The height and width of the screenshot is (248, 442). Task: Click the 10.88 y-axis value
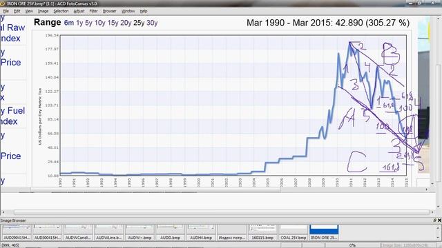point(52,176)
